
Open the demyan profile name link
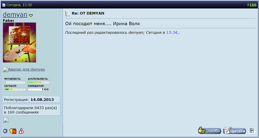tap(15, 14)
